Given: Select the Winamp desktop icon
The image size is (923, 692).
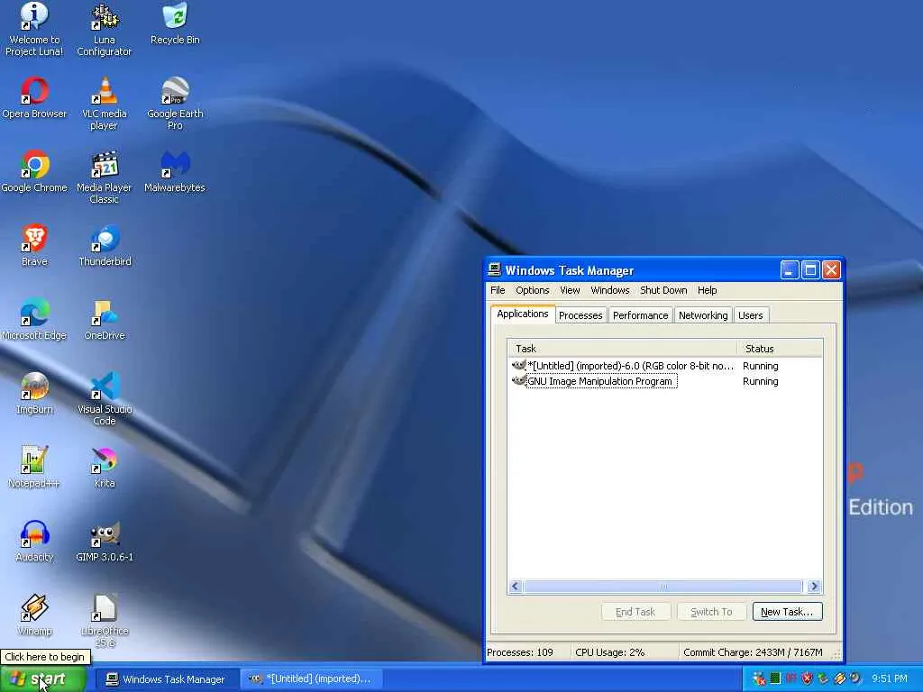Looking at the screenshot, I should coord(34,615).
